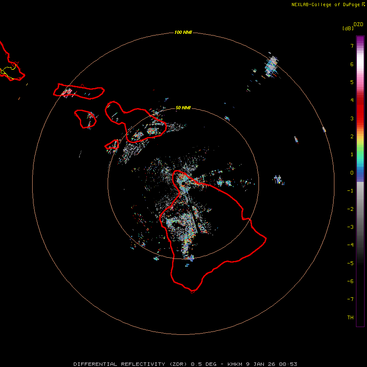Click the 'KHKM' station identifier in the caption
Viewport: 367px width, 367px height.
point(235,364)
